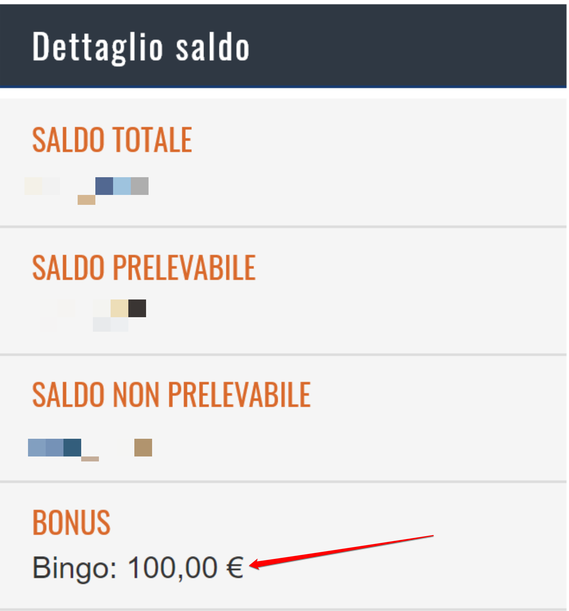Select the SALDO TOTALE heading

pyautogui.click(x=112, y=140)
